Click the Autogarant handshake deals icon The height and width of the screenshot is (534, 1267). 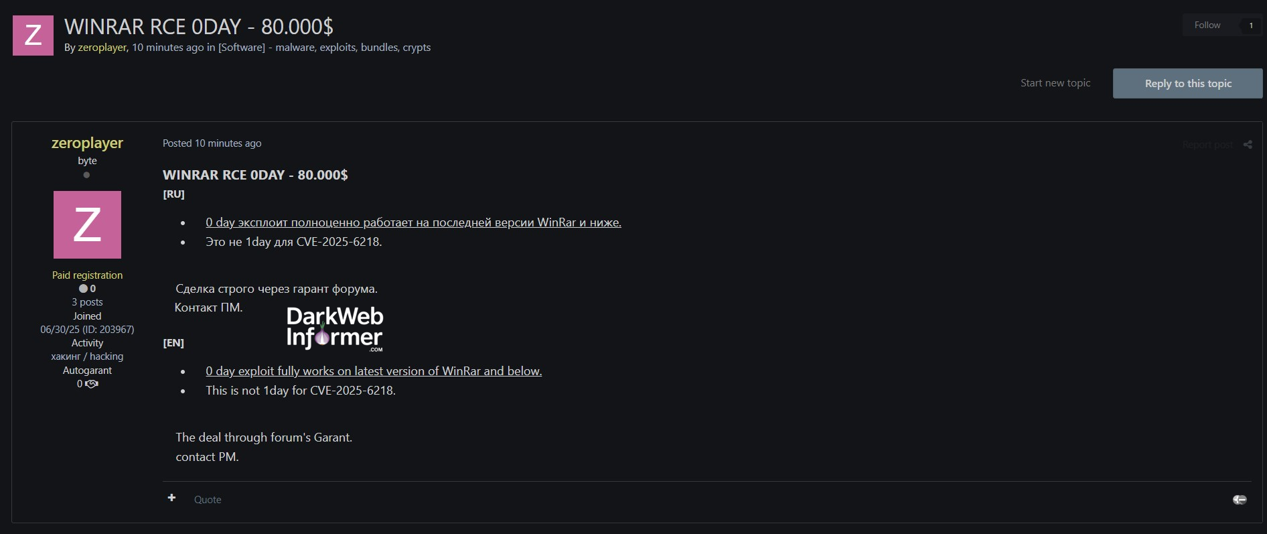point(92,384)
